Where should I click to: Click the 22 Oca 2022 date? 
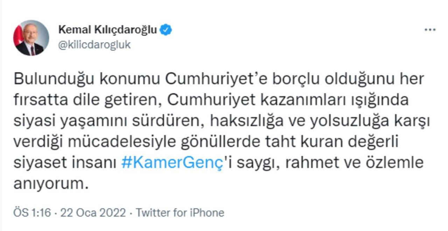tap(93, 212)
